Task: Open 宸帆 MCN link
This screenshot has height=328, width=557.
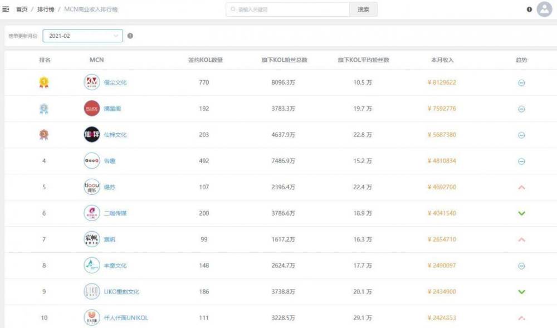Action: click(x=109, y=239)
